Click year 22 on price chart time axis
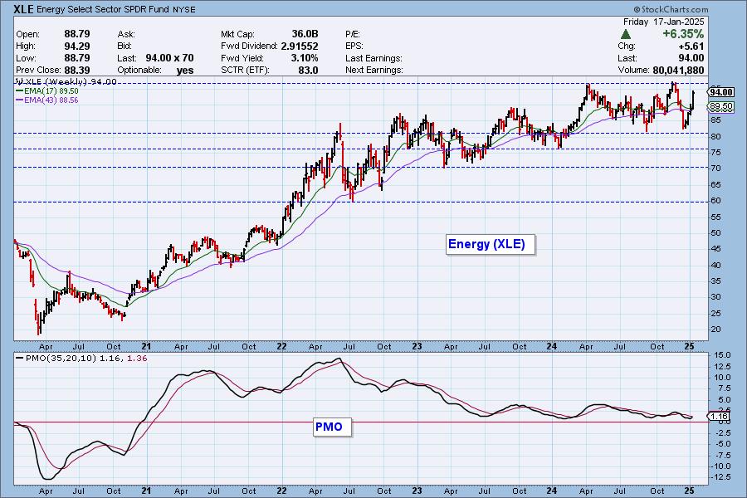 point(281,346)
